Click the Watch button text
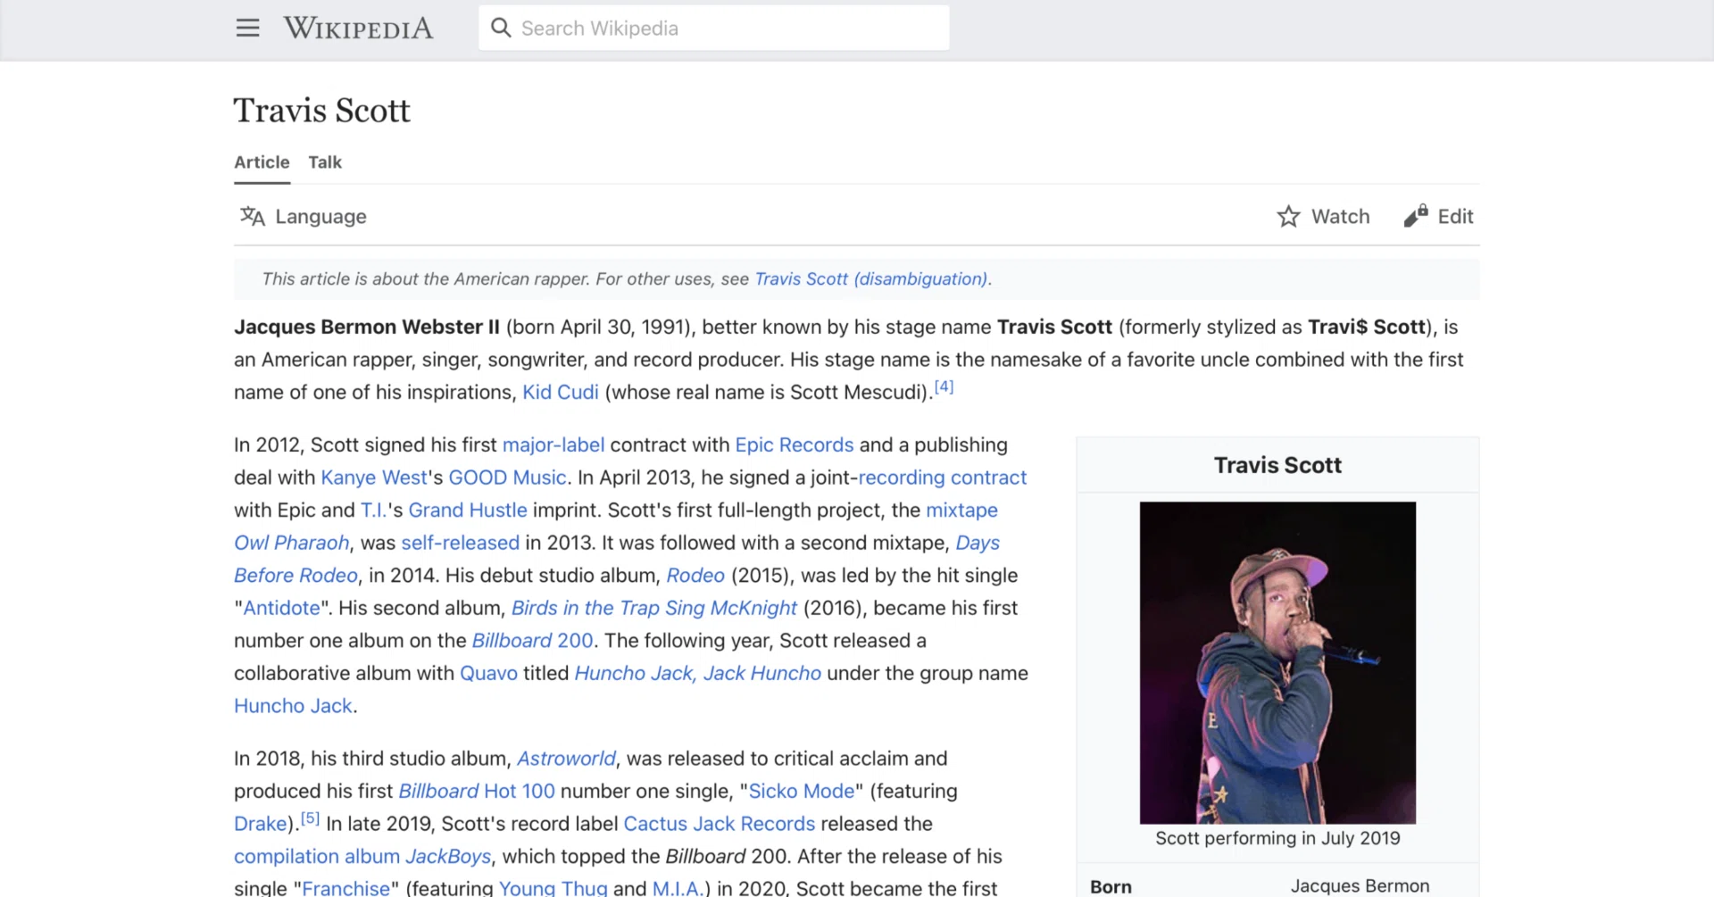The height and width of the screenshot is (897, 1714). (1340, 216)
